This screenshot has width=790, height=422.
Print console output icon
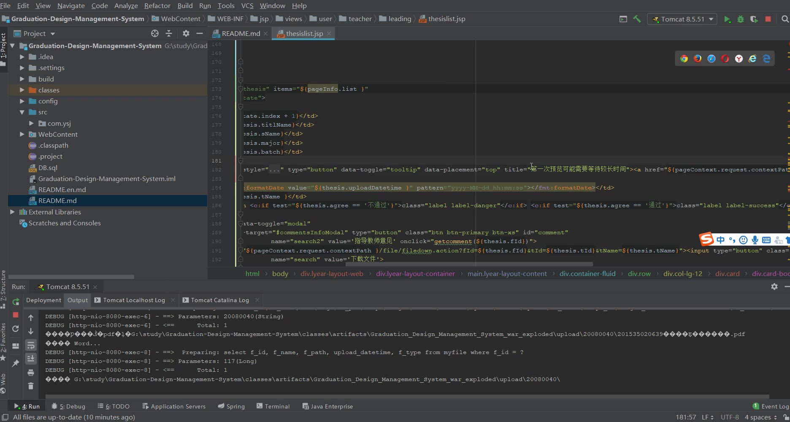coord(31,373)
